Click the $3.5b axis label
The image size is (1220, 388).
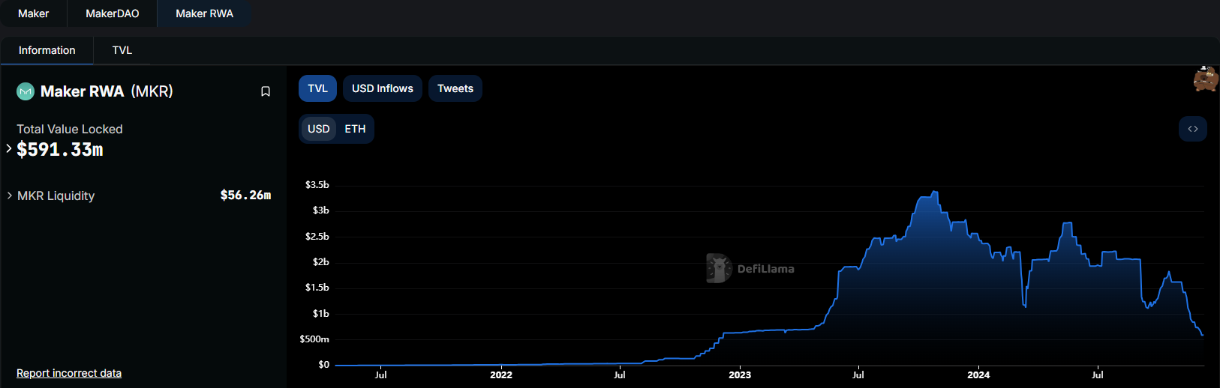[317, 184]
